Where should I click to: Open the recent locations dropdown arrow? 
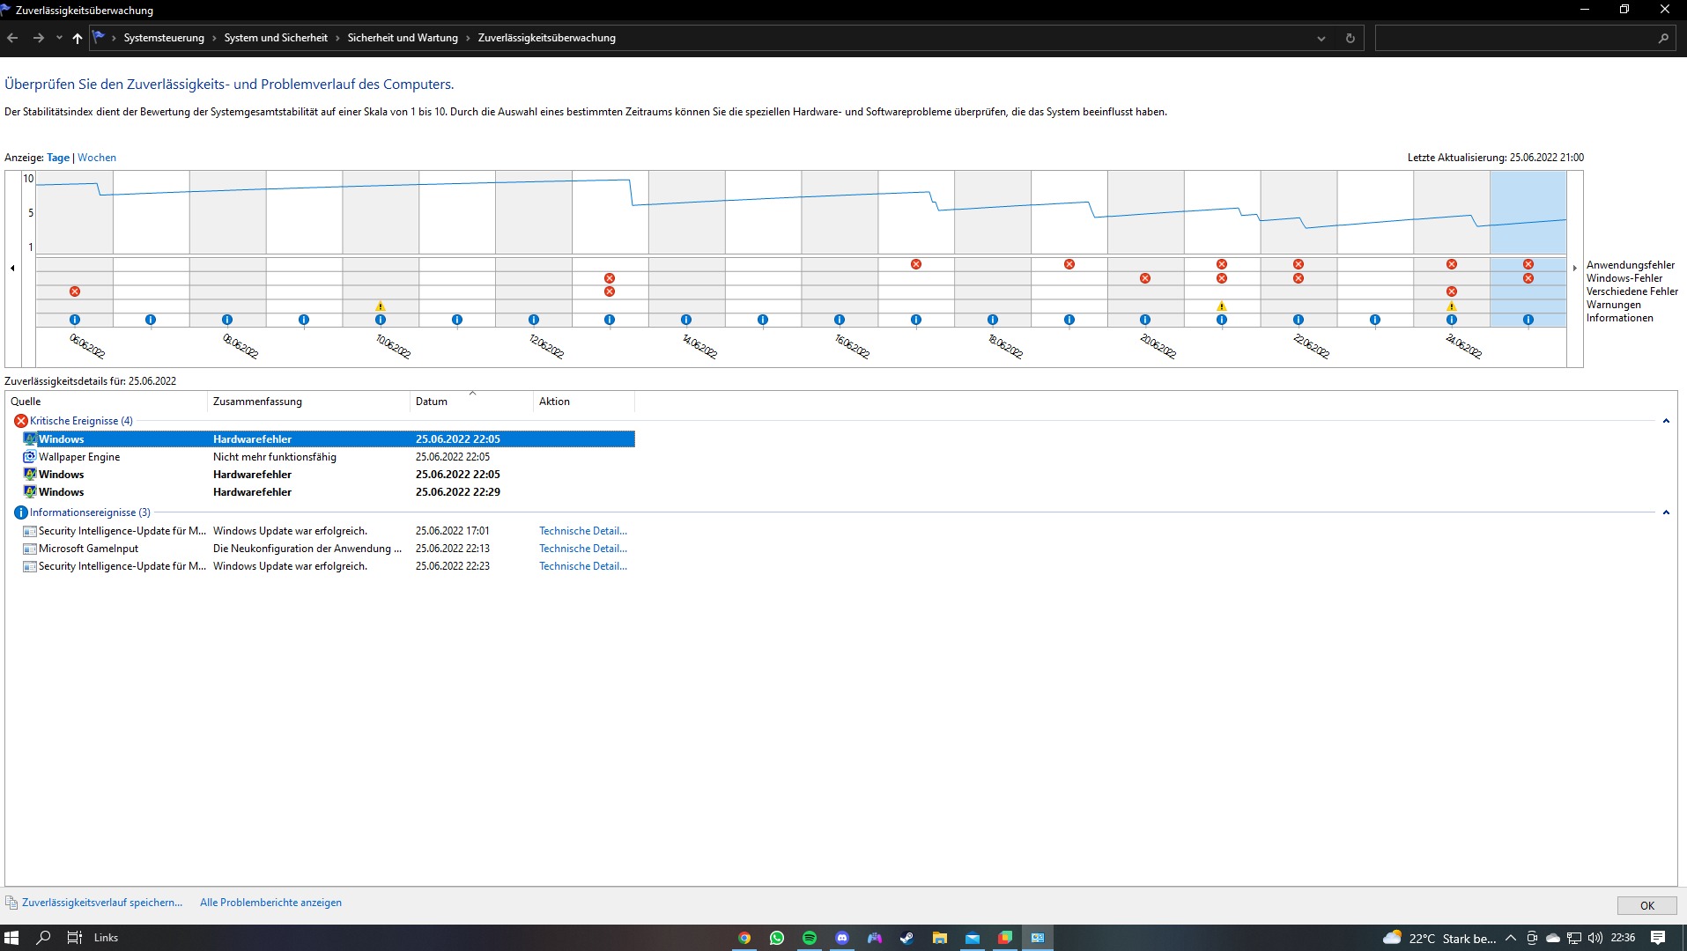click(x=59, y=38)
